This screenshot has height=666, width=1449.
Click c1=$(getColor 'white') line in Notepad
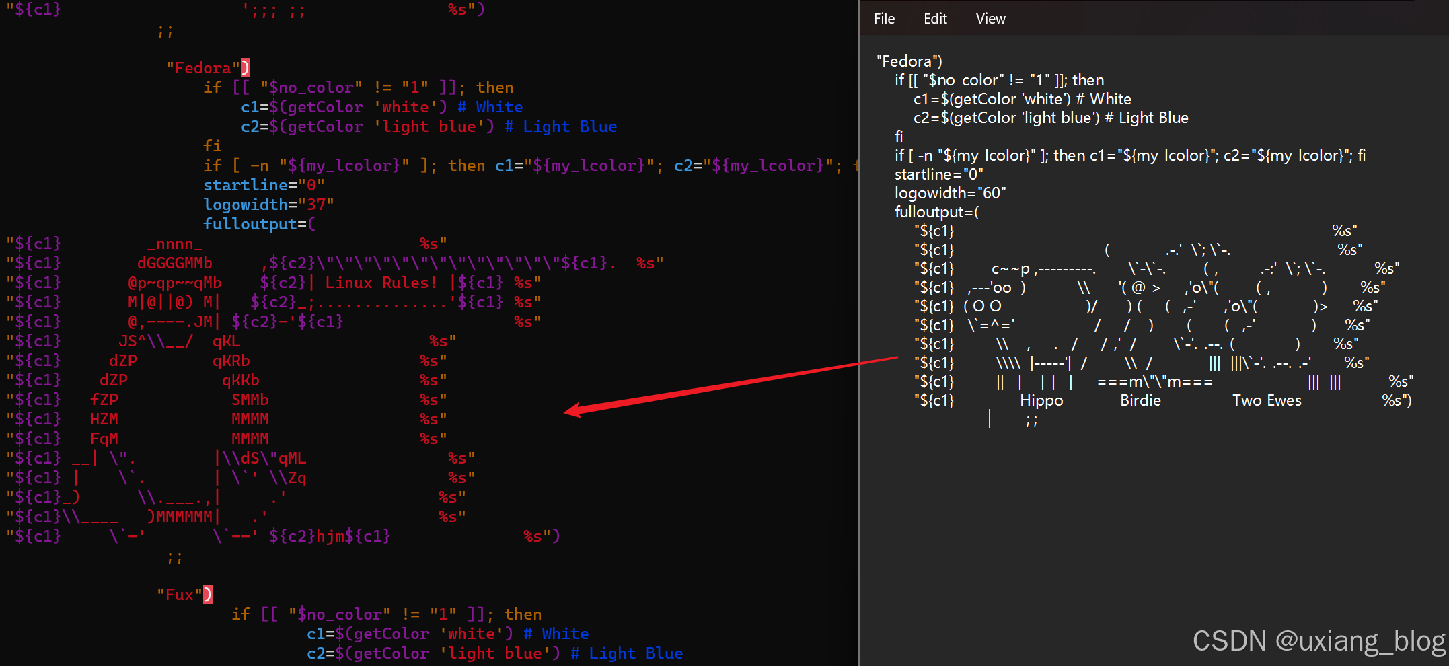(1023, 99)
